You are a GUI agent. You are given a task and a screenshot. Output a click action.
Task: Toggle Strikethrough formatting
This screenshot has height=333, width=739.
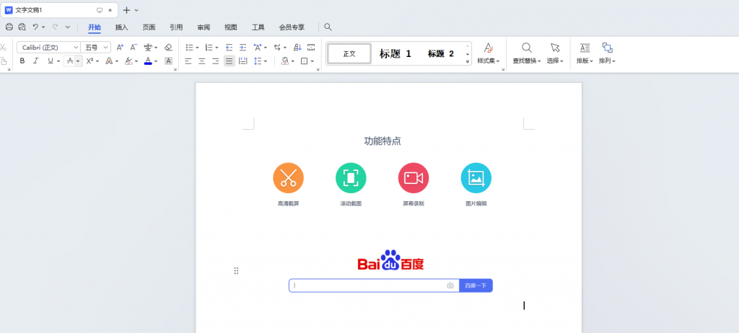(70, 61)
